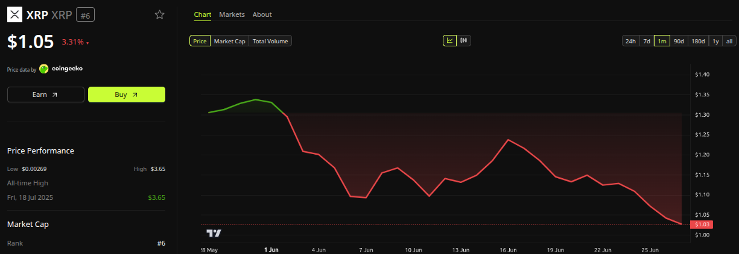Select the Market Cap data toggle
This screenshot has width=739, height=254.
[229, 41]
